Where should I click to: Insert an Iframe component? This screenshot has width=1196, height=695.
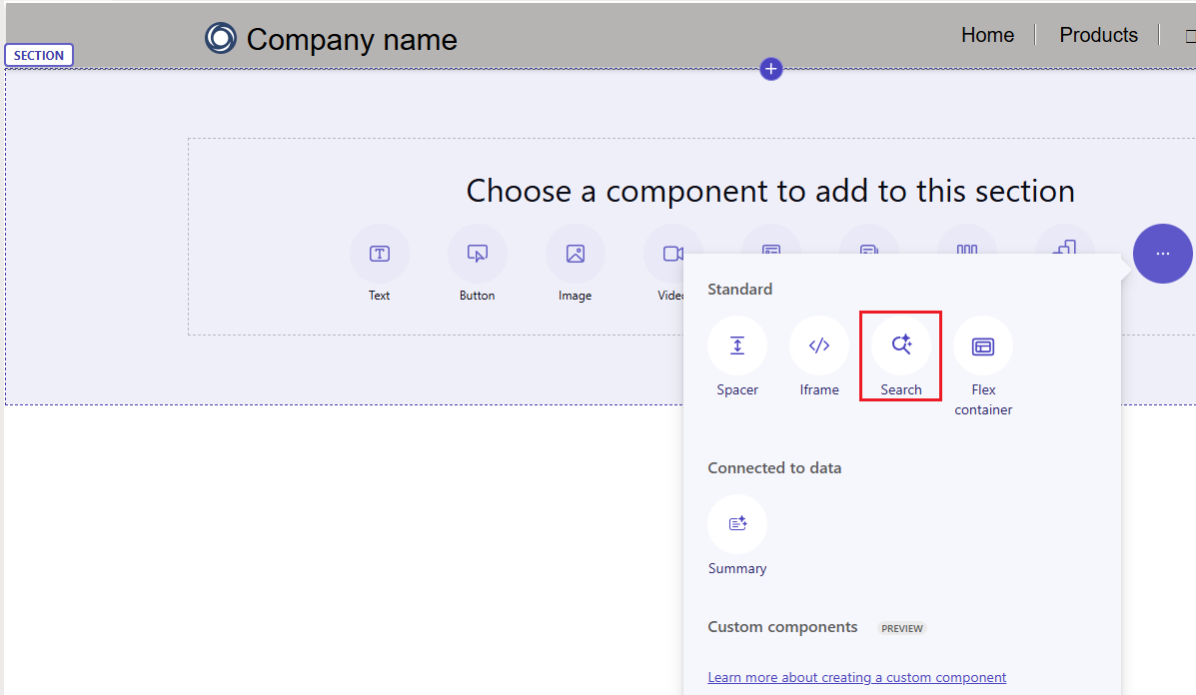coord(819,345)
